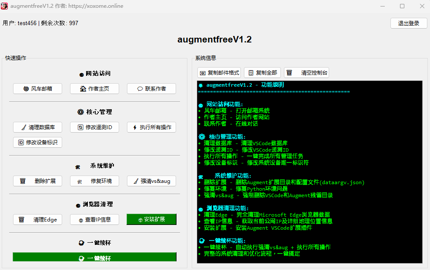Select console line '强清vs&aug - 强制删除VSCode和Augment残留目录'
430x270 pixels.
(268, 195)
